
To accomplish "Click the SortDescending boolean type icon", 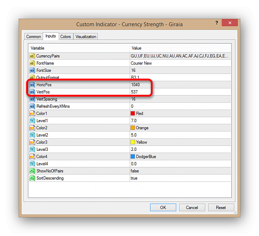I will [32, 178].
